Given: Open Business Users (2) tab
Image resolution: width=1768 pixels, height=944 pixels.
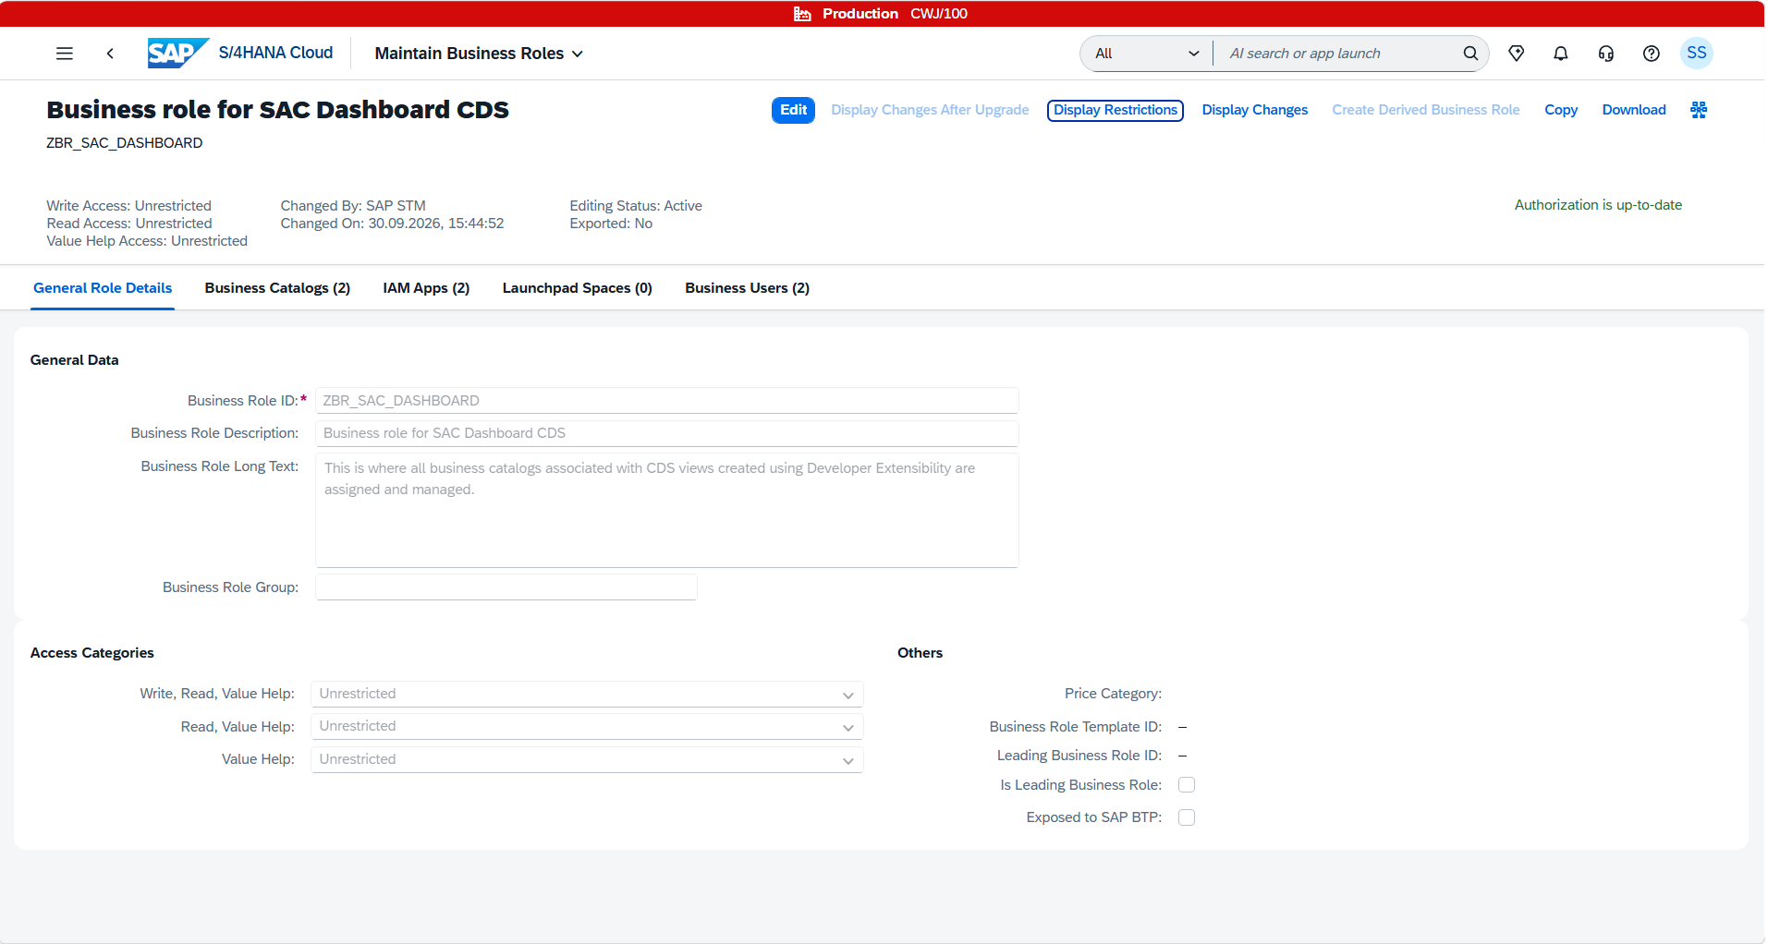Looking at the screenshot, I should (x=747, y=288).
